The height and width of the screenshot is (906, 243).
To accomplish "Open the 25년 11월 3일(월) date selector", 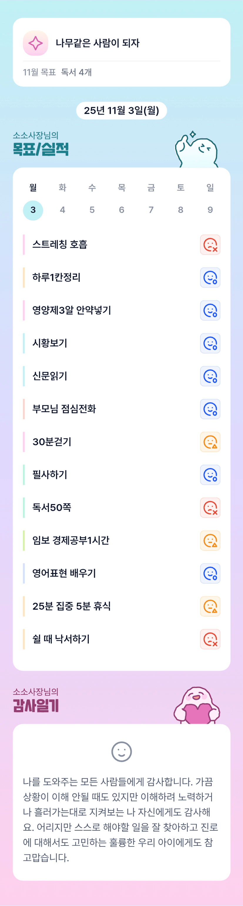I will tap(122, 111).
